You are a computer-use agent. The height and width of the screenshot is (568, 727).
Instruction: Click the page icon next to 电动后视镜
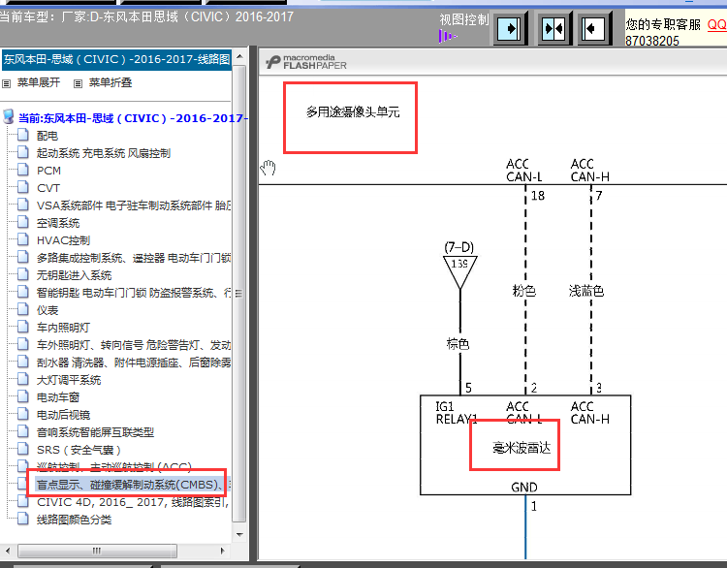(x=23, y=414)
